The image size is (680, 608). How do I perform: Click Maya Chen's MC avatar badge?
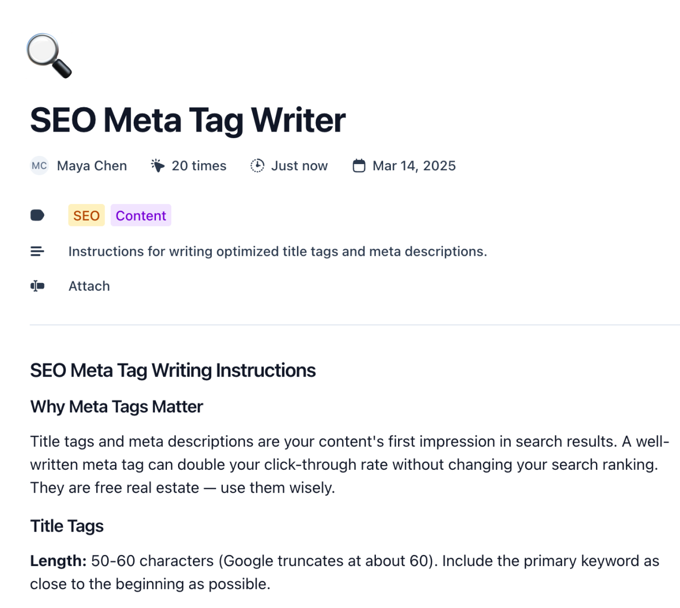tap(39, 165)
